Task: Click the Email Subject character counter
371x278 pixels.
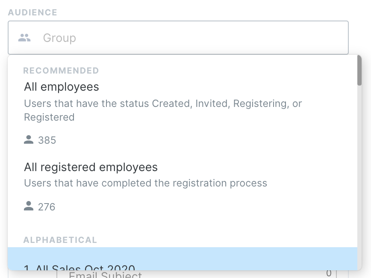Action: tap(329, 273)
